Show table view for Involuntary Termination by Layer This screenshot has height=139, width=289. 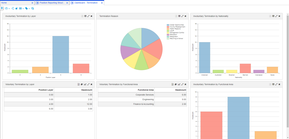click(85, 16)
